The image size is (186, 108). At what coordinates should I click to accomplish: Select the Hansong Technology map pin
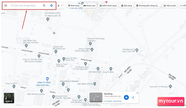pyautogui.click(x=90, y=44)
